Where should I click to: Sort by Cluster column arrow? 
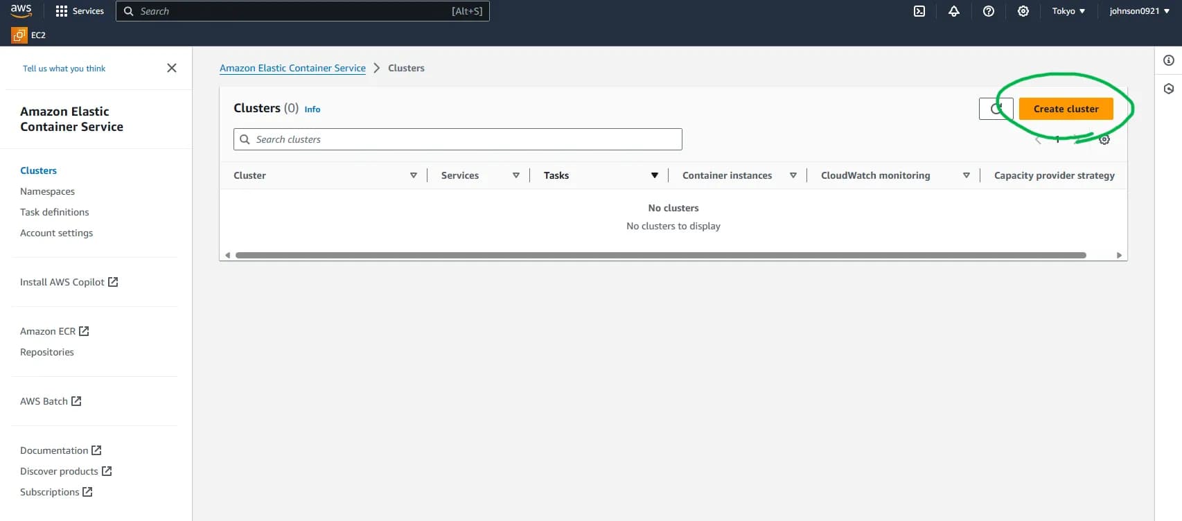(414, 175)
